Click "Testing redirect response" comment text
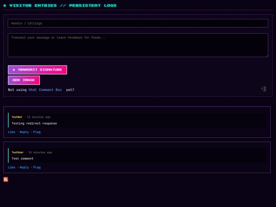 (x=34, y=124)
